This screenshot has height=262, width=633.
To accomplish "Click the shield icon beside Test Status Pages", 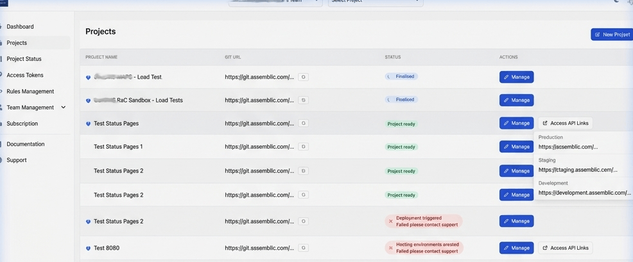I will 89,124.
